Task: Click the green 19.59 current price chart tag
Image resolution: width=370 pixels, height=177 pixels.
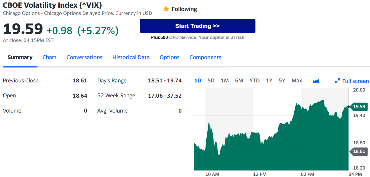Action: 360,106
